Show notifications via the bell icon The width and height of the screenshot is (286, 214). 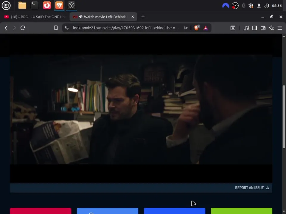259,6
